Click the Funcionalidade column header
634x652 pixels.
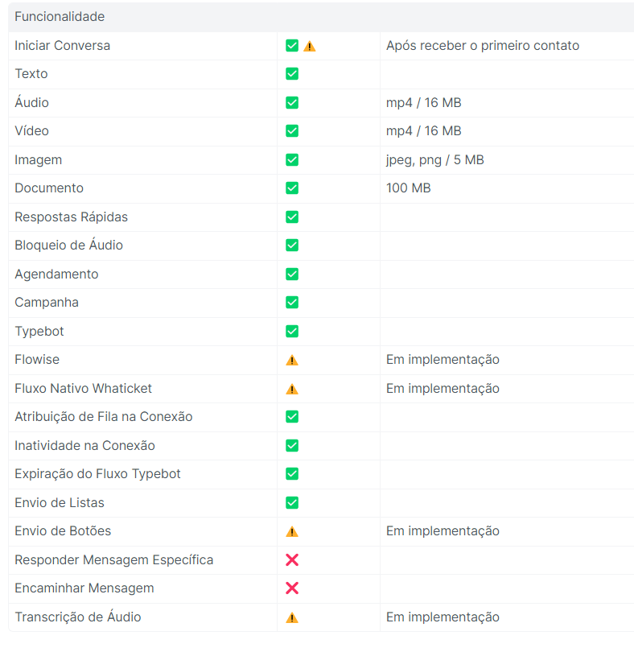[60, 17]
